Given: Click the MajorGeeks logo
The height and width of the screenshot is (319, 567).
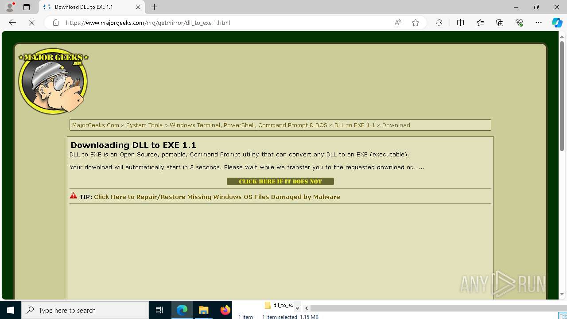Looking at the screenshot, I should click(x=53, y=81).
